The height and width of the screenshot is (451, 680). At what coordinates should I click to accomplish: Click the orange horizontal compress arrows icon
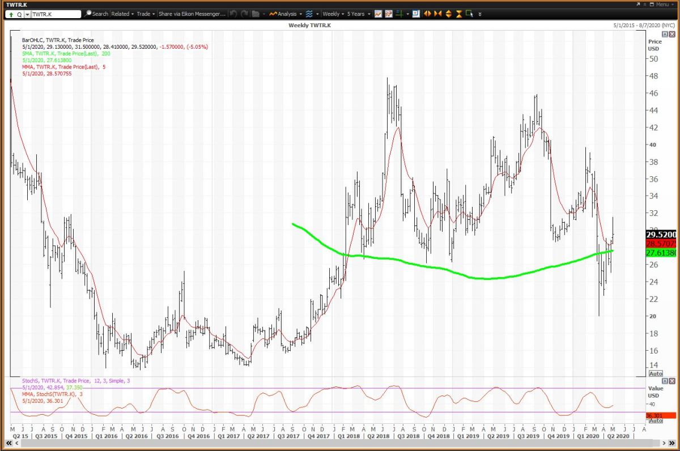pos(438,14)
